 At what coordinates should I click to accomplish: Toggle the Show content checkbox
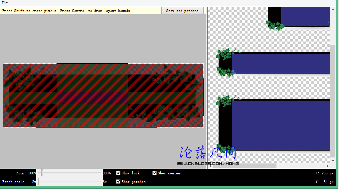155,173
